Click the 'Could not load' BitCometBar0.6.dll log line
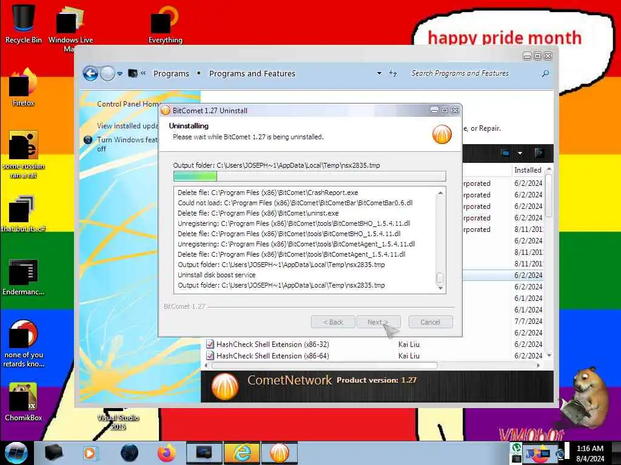The image size is (621, 465). [x=295, y=203]
